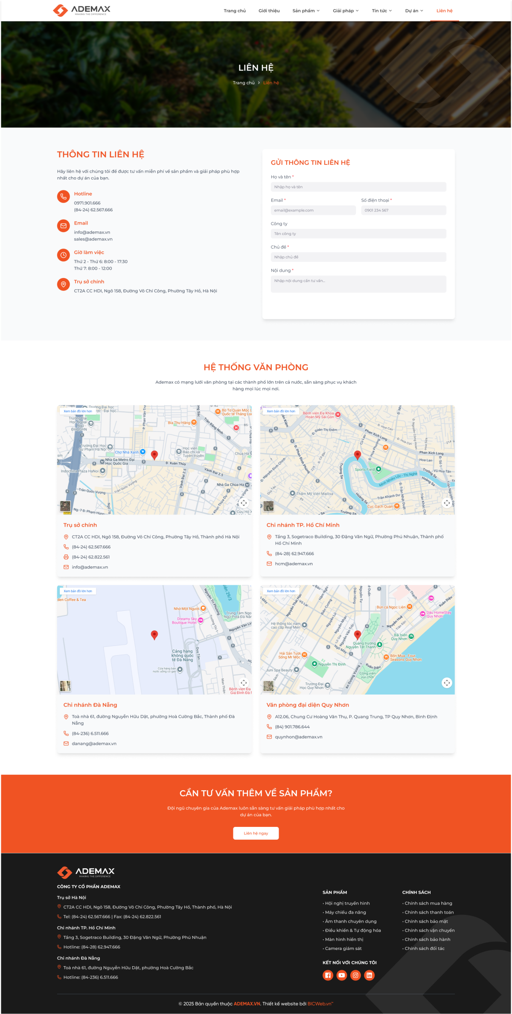Expand the Giải pháp dropdown menu

click(346, 11)
